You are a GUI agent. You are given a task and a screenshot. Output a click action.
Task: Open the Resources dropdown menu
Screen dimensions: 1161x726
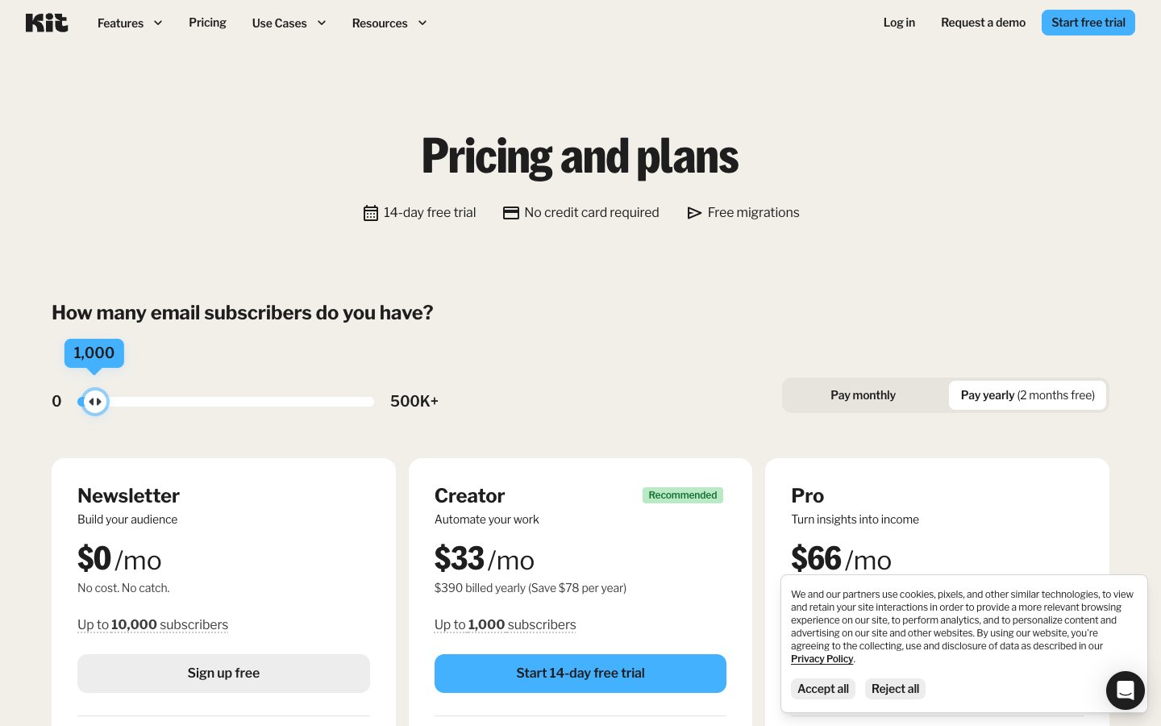pyautogui.click(x=380, y=23)
